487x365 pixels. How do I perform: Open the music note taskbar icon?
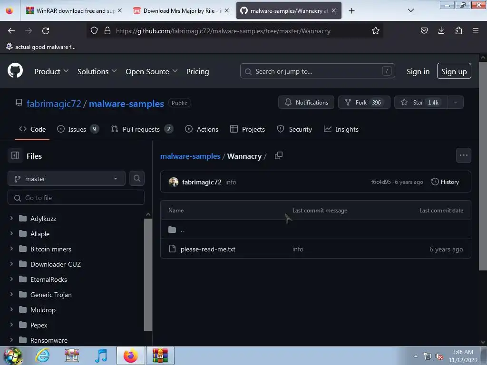coord(101,355)
